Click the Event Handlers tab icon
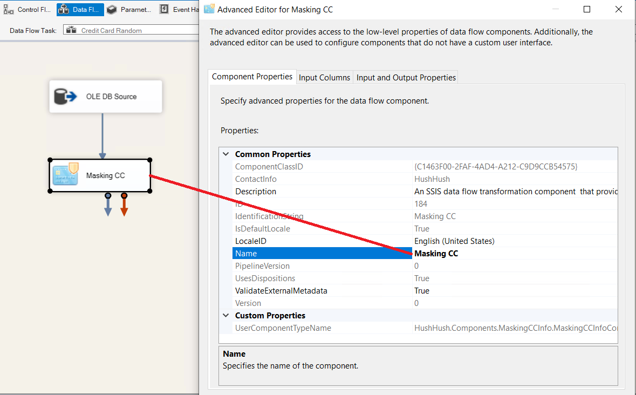This screenshot has height=395, width=636. tap(164, 9)
